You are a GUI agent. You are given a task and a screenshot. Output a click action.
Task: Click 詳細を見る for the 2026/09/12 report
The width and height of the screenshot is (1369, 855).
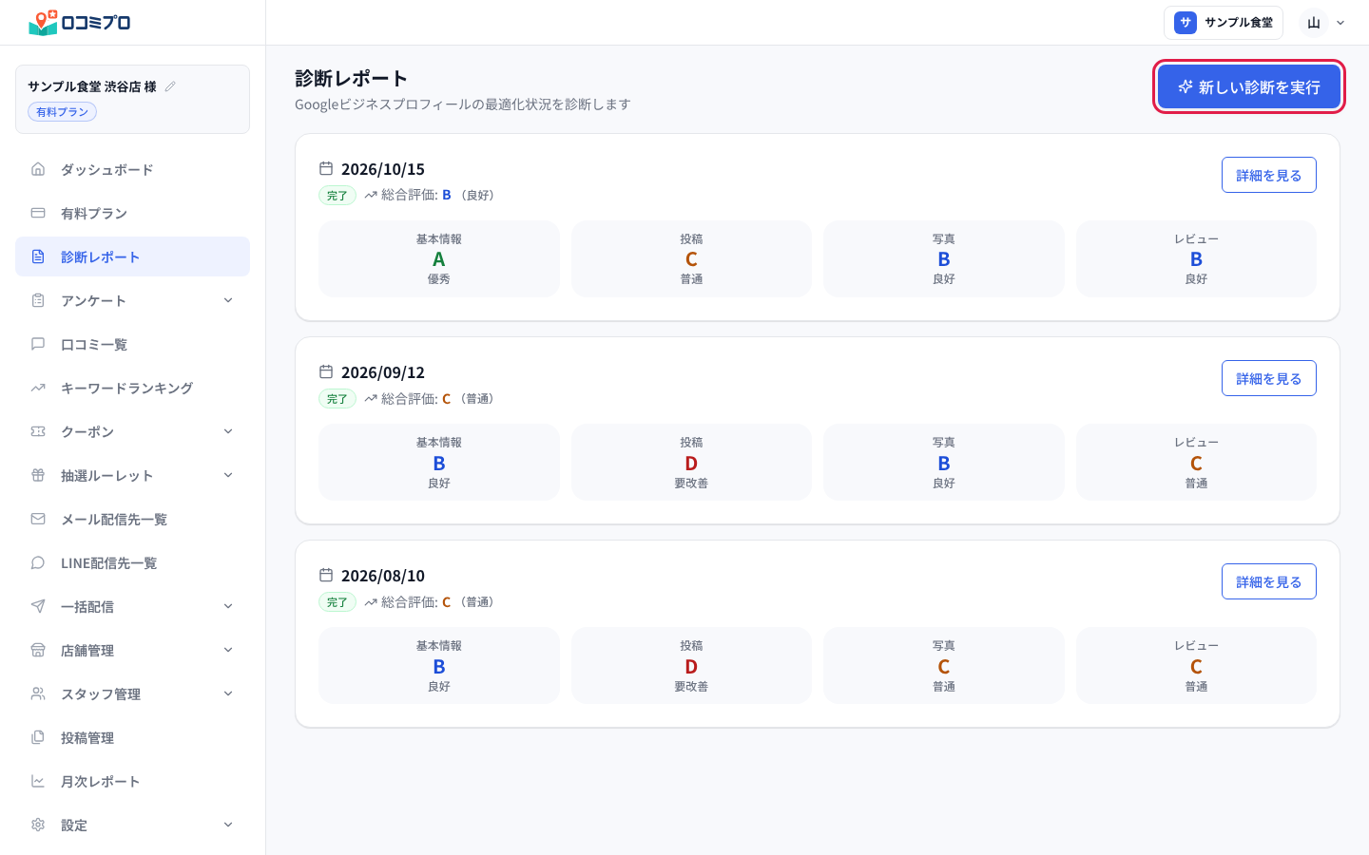pyautogui.click(x=1269, y=378)
